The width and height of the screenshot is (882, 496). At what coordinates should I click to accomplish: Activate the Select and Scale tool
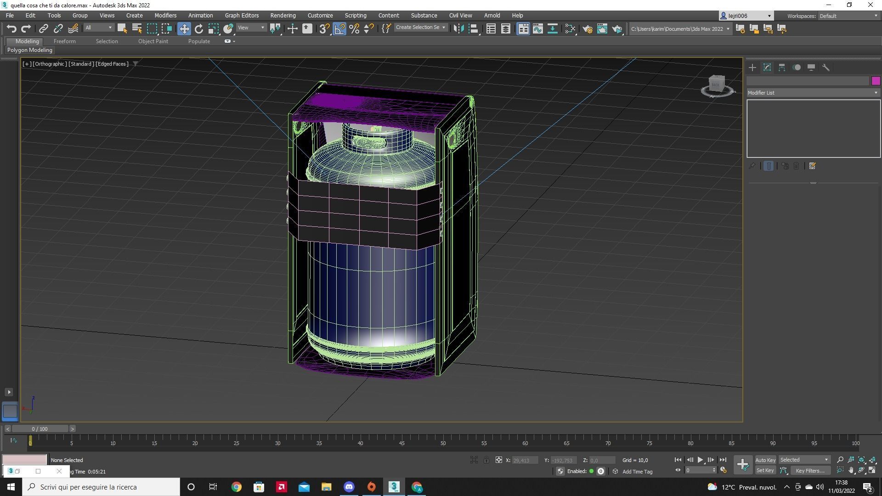[x=214, y=28]
